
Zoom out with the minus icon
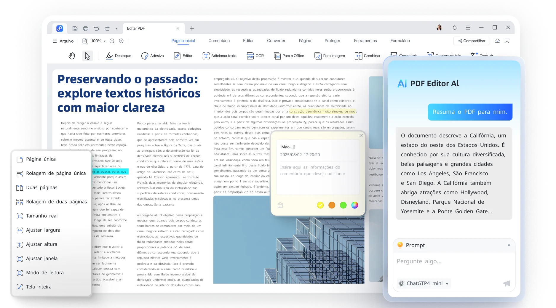click(x=112, y=41)
